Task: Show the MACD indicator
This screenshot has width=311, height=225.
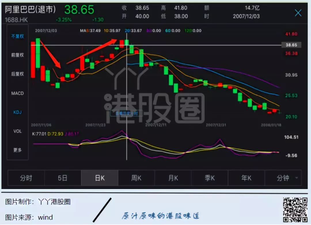Action: [x=18, y=93]
